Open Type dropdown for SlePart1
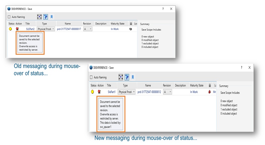 tap(127, 92)
